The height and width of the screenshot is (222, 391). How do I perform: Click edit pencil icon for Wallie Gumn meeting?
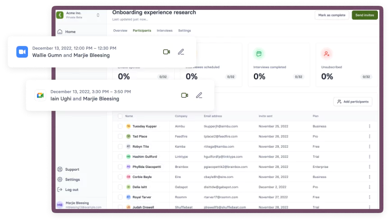181,52
